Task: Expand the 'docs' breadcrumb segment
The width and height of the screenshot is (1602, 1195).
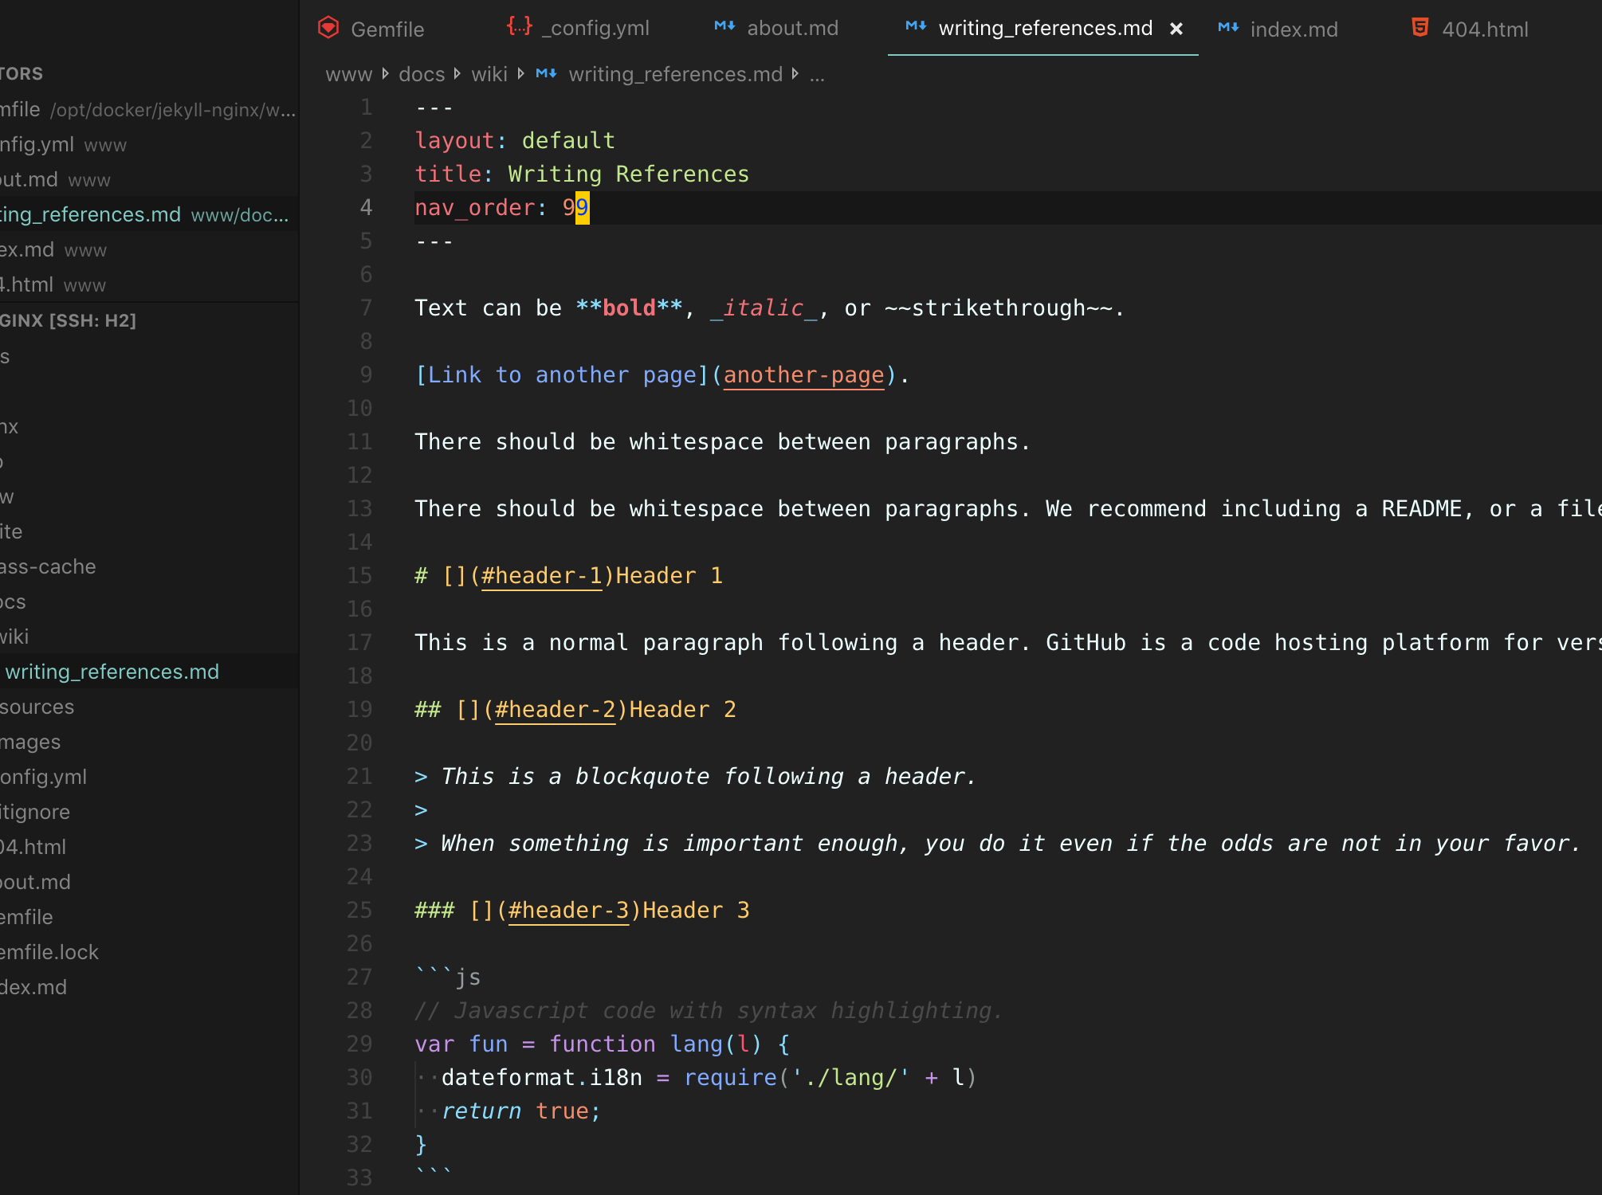Action: tap(422, 74)
